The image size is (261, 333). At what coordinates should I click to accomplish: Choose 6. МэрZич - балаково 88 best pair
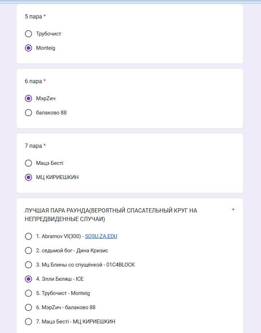pyautogui.click(x=28, y=307)
